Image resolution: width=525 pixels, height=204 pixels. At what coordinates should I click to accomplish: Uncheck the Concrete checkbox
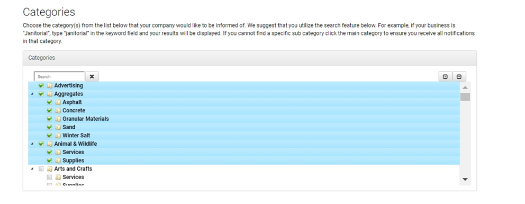pyautogui.click(x=50, y=111)
